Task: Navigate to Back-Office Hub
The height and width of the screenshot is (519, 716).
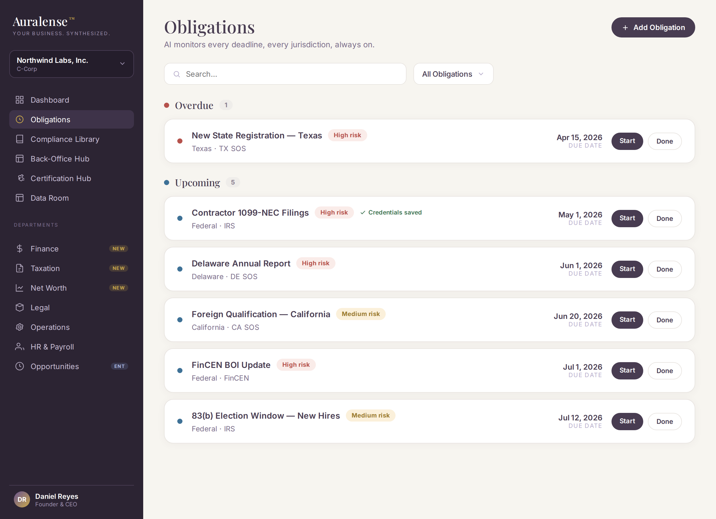Action: coord(72,159)
